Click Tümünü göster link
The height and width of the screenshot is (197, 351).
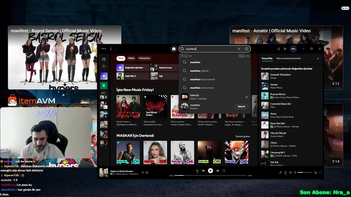243,136
